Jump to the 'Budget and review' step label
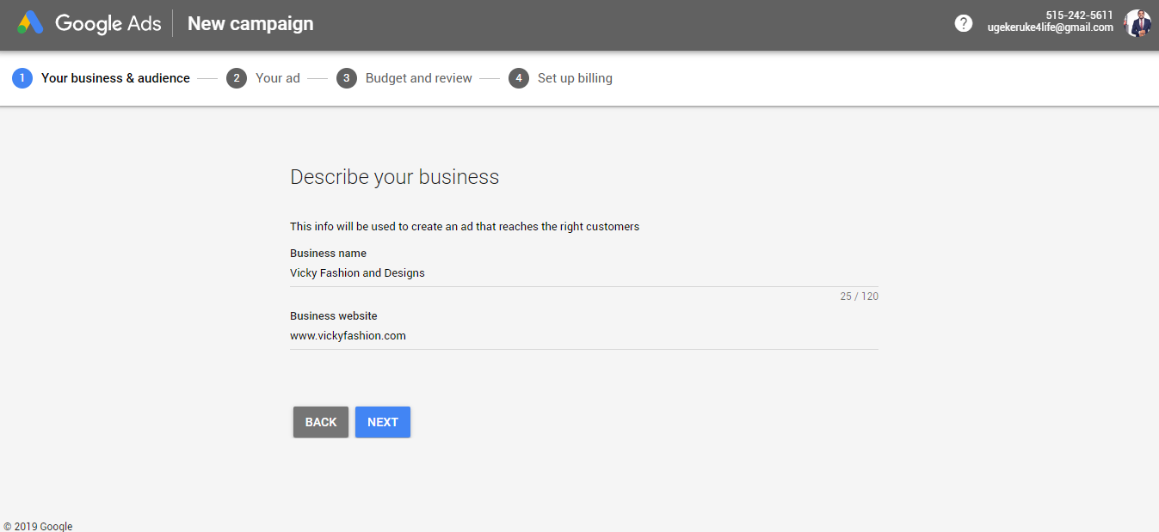The image size is (1159, 532). click(419, 78)
